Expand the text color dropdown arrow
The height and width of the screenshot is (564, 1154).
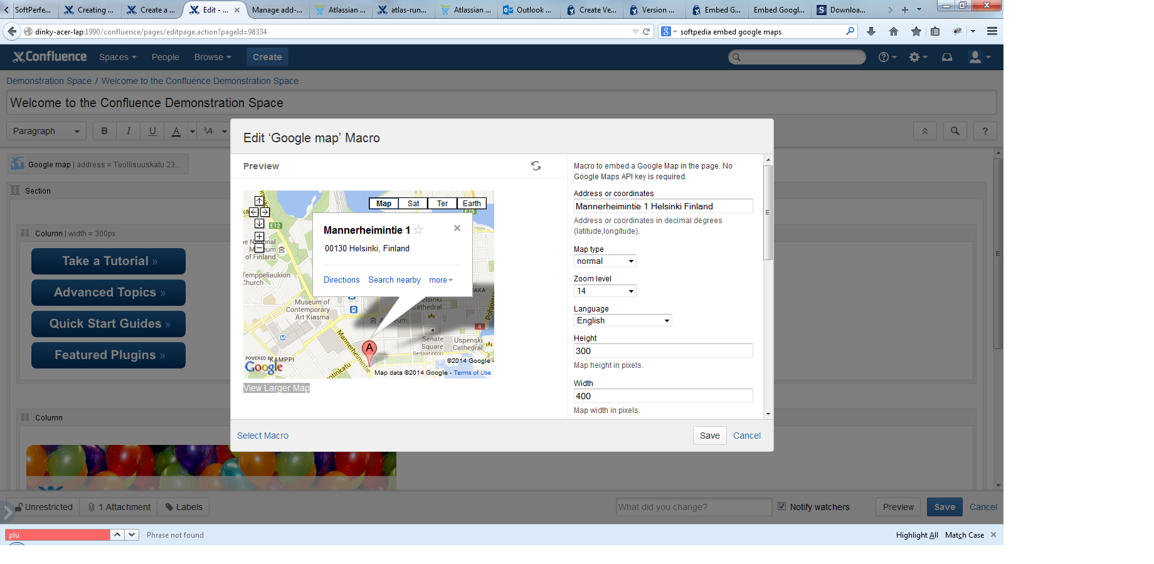click(x=192, y=131)
